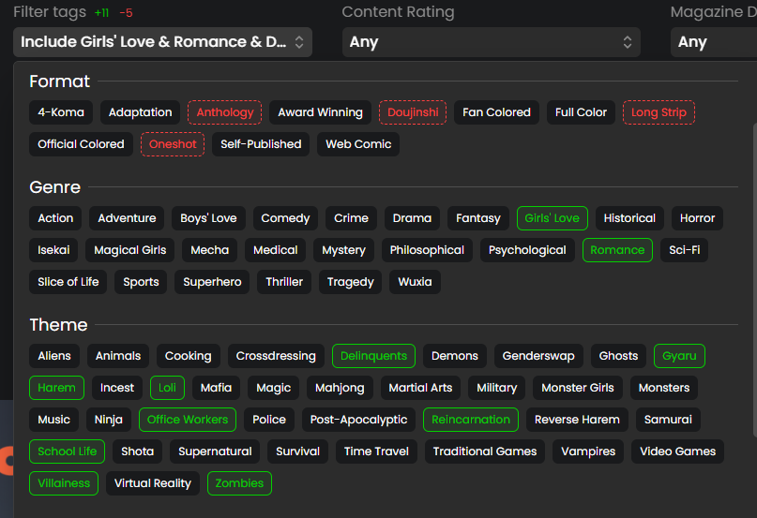Screen dimensions: 757x518
Task: Select the Vampires theme tag
Action: [588, 451]
